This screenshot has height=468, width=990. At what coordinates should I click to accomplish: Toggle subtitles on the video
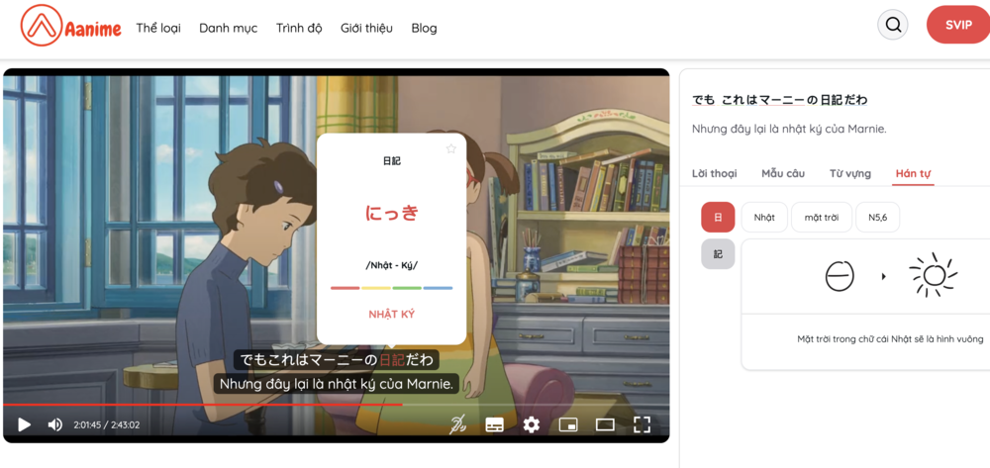click(x=495, y=424)
